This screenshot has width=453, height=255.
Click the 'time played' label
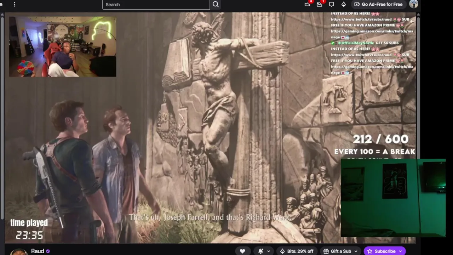[x=29, y=223]
